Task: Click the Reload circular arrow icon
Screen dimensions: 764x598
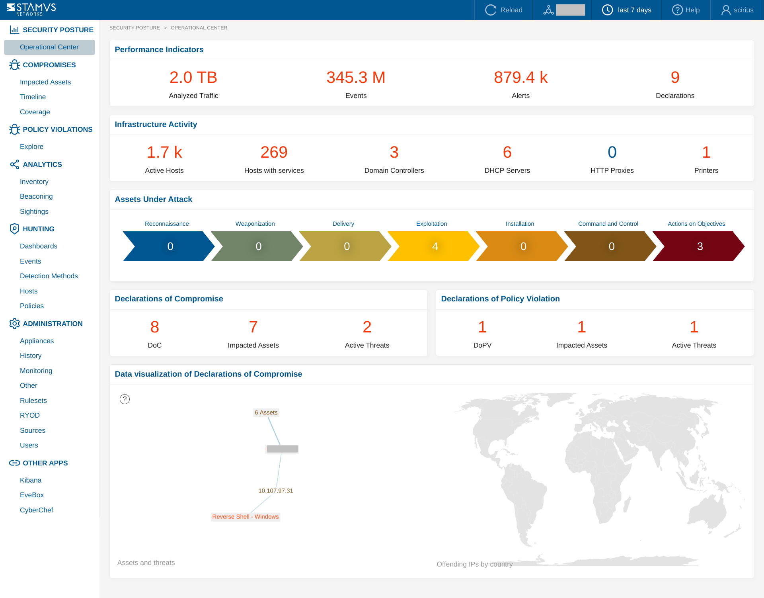Action: (491, 10)
